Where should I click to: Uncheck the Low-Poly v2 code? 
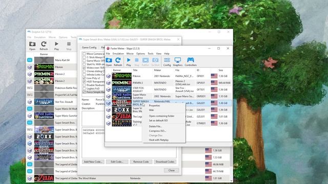click(x=84, y=78)
